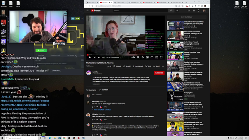Open the YouTube hamburger guide menu
Viewport: 249px width, 140px height.
(88, 10)
